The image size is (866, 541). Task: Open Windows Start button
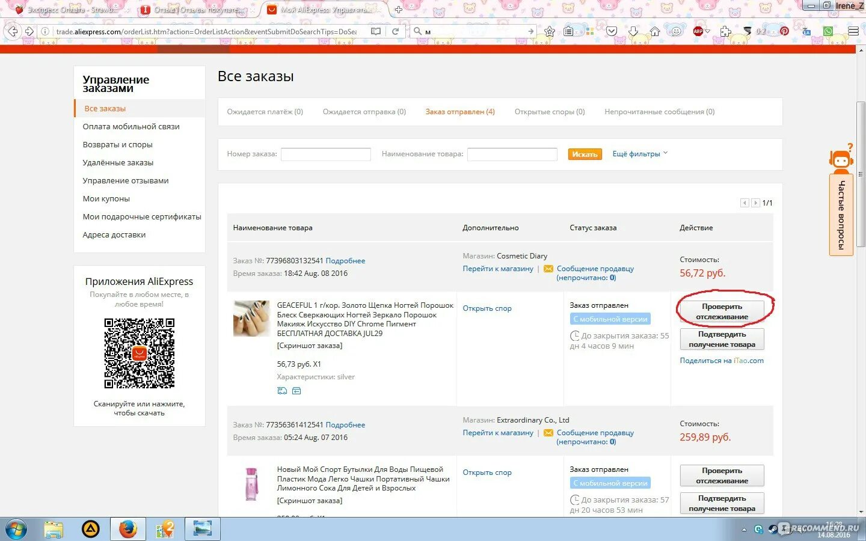point(16,530)
